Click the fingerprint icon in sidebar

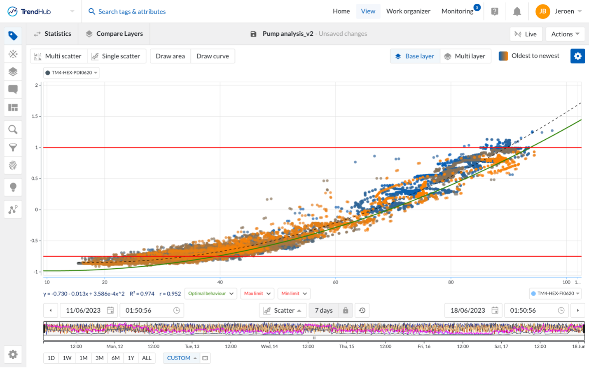pyautogui.click(x=13, y=165)
